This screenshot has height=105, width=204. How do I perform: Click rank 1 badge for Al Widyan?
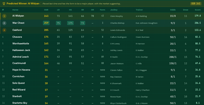(x=4, y=16)
